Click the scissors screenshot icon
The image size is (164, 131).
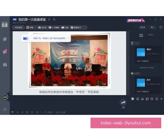pos(142,99)
